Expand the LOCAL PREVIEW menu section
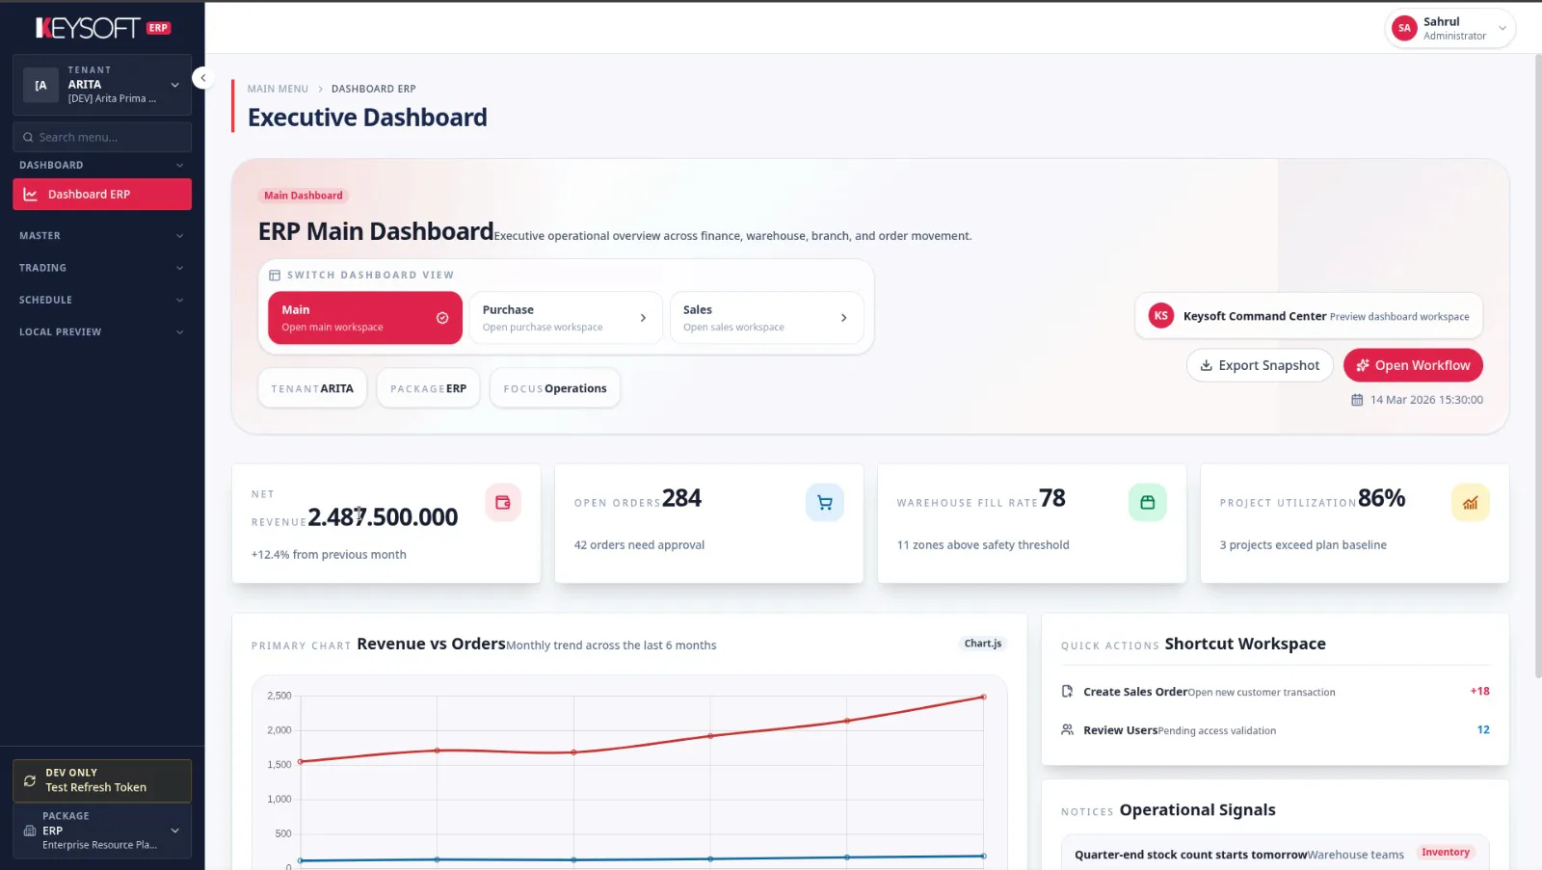This screenshot has height=870, width=1542. [x=102, y=332]
